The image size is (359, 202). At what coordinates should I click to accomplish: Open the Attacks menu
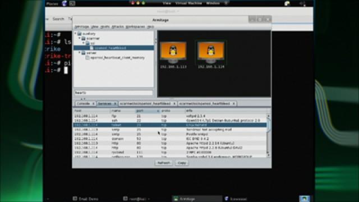click(117, 27)
